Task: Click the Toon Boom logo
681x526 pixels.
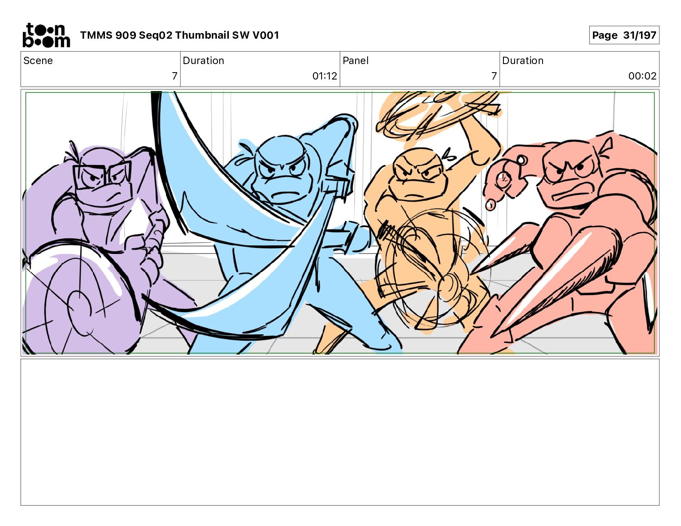Action: click(46, 35)
